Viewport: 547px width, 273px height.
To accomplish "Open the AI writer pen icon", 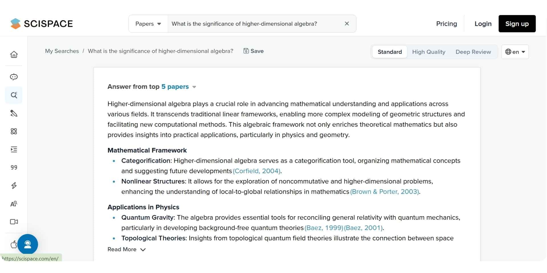I will 14,113.
